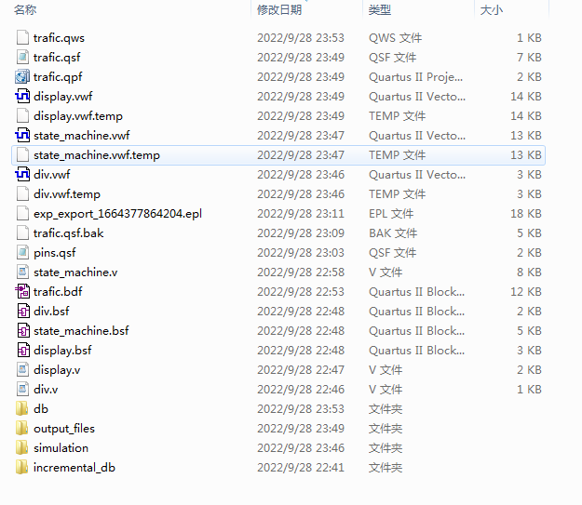The image size is (582, 505).
Task: Click the trafic.qsf.bak file icon
Action: point(22,233)
